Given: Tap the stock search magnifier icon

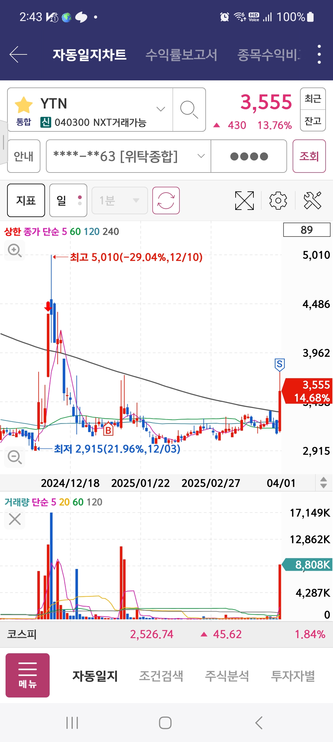Looking at the screenshot, I should pyautogui.click(x=189, y=109).
